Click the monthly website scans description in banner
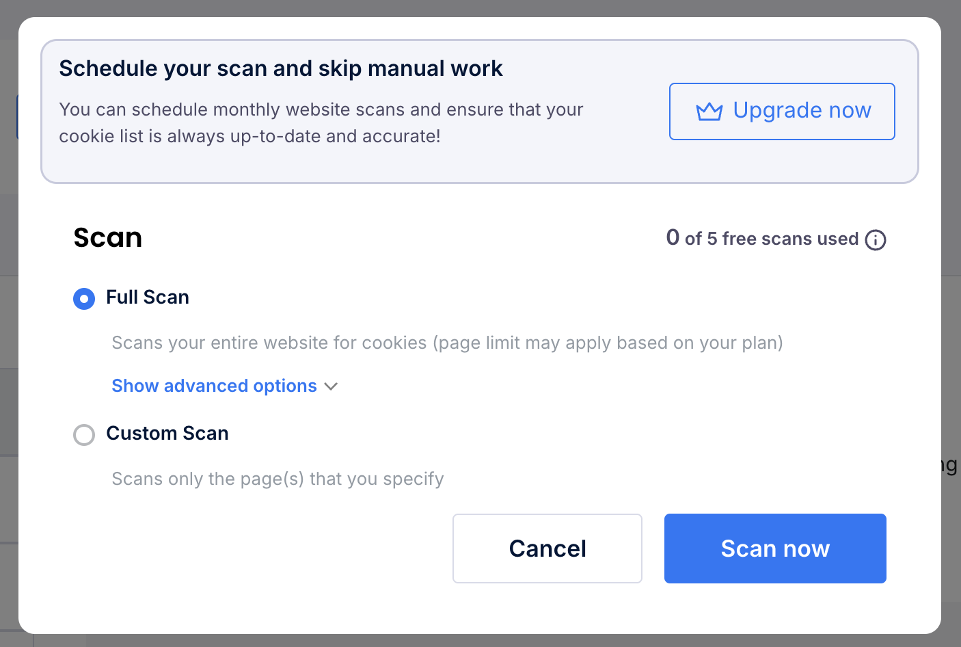This screenshot has height=647, width=961. (321, 123)
